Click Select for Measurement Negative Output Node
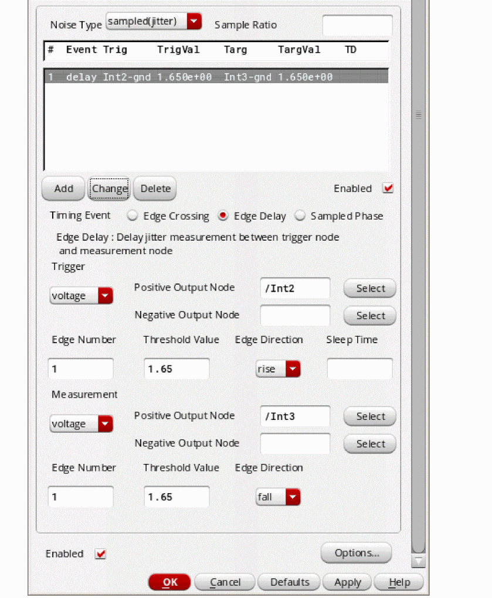Image resolution: width=492 pixels, height=598 pixels. click(x=370, y=444)
